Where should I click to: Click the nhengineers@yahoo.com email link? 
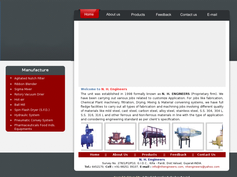[x=202, y=167]
